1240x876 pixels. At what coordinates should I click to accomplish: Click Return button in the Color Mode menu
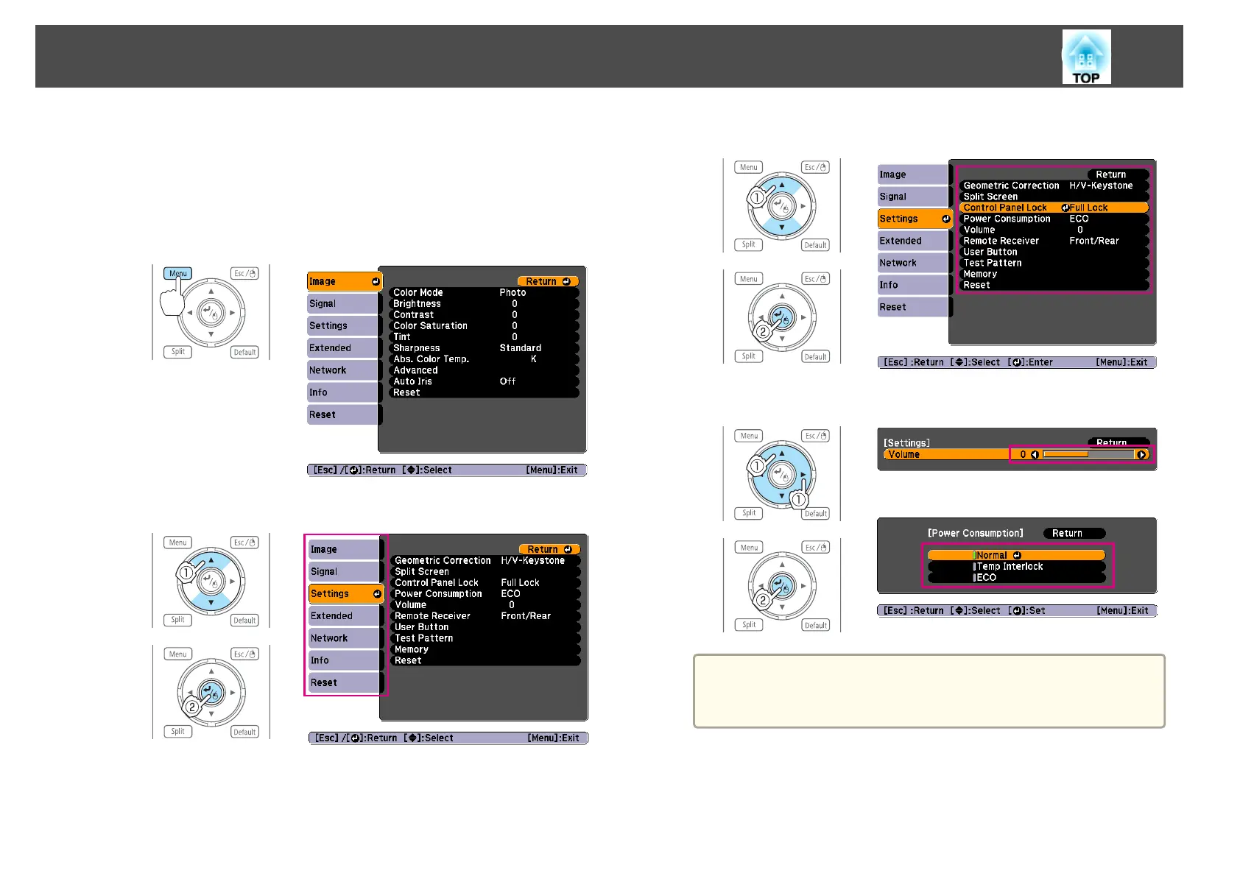pos(548,282)
